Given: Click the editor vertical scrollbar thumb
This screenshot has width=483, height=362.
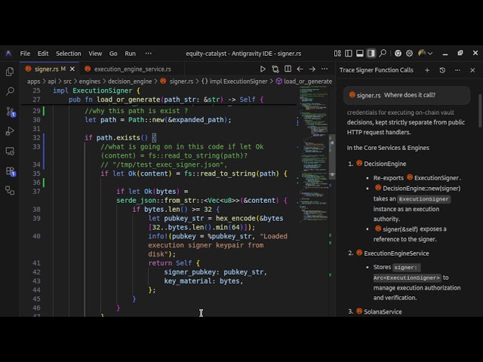Looking at the screenshot, I should (x=332, y=157).
